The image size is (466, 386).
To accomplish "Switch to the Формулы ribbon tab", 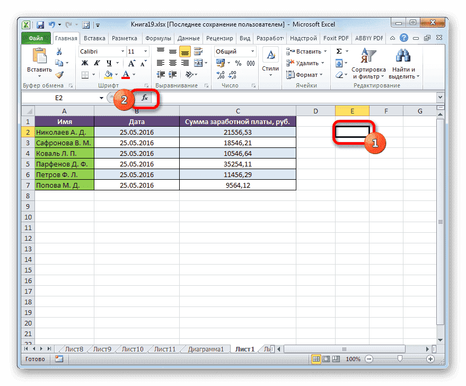I will pyautogui.click(x=158, y=38).
